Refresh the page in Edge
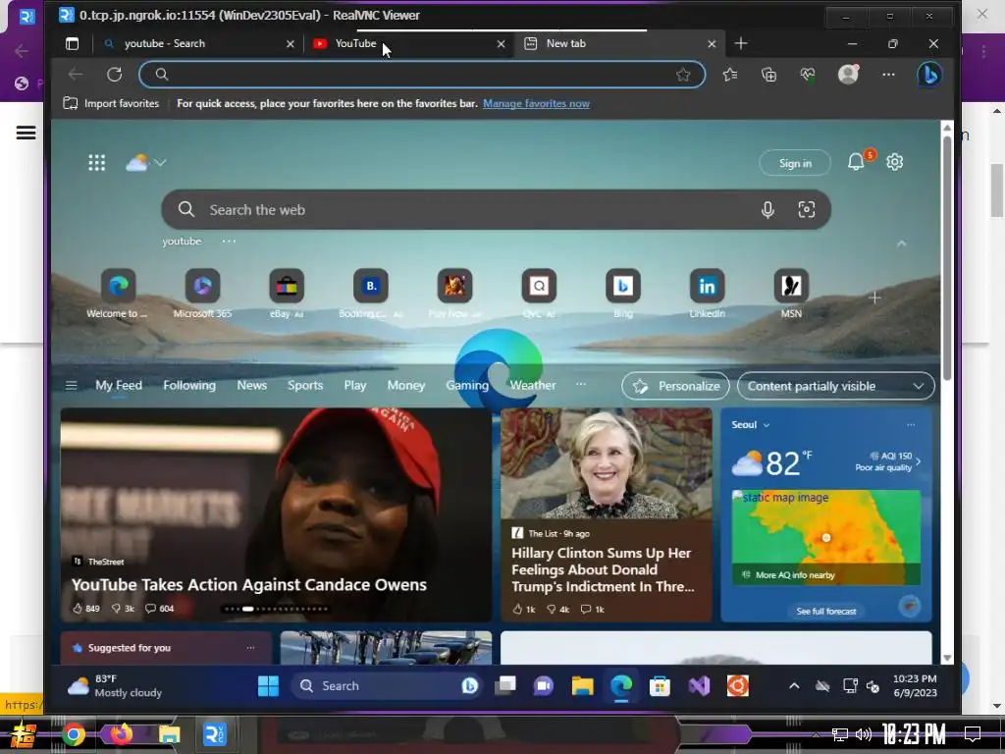The height and width of the screenshot is (754, 1005). tap(114, 75)
